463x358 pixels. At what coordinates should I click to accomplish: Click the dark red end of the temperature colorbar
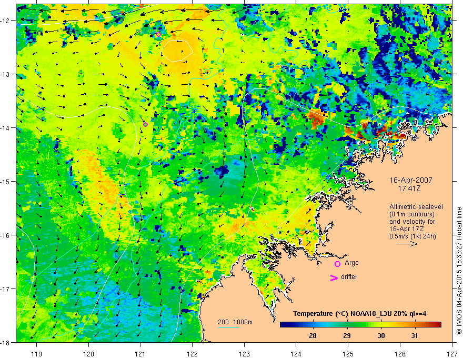[x=438, y=325]
